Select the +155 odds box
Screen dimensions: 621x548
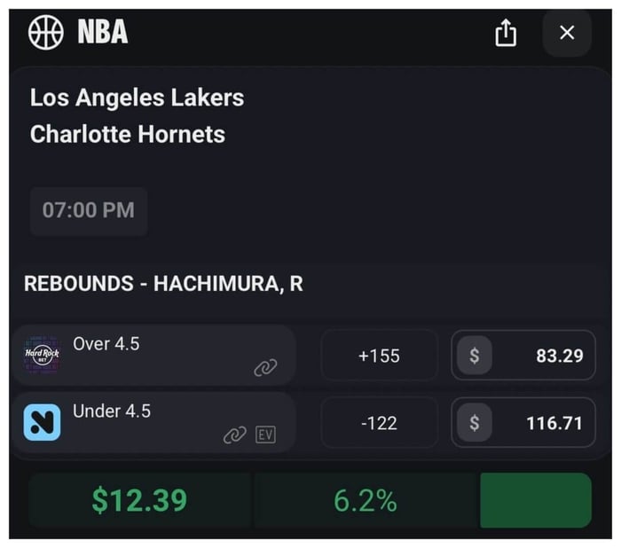379,356
